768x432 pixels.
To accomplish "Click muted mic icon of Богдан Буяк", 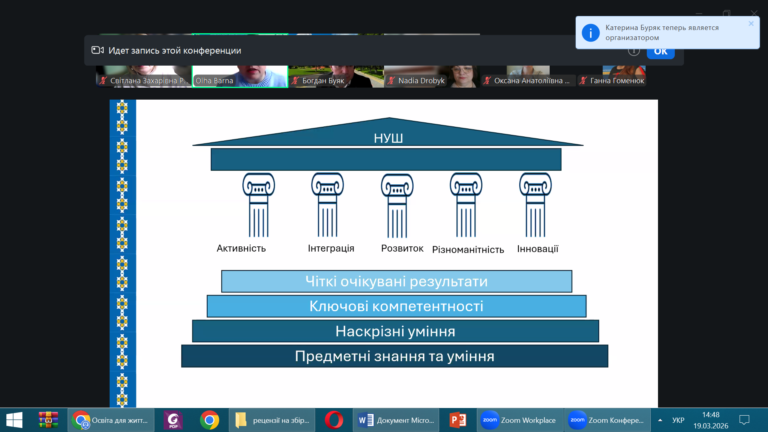I will tap(295, 80).
